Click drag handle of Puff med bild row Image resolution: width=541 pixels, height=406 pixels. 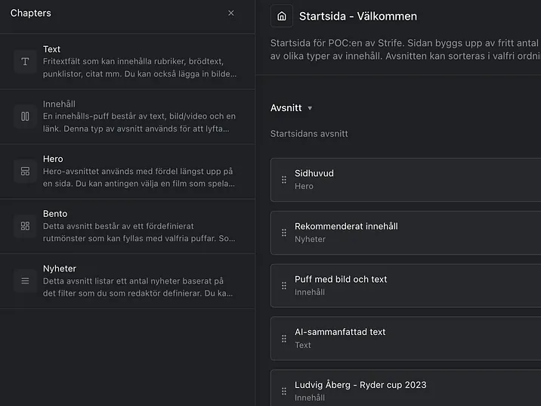[284, 286]
